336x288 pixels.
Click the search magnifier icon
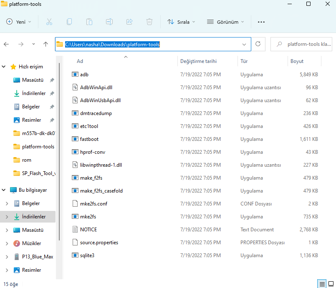tap(279, 44)
